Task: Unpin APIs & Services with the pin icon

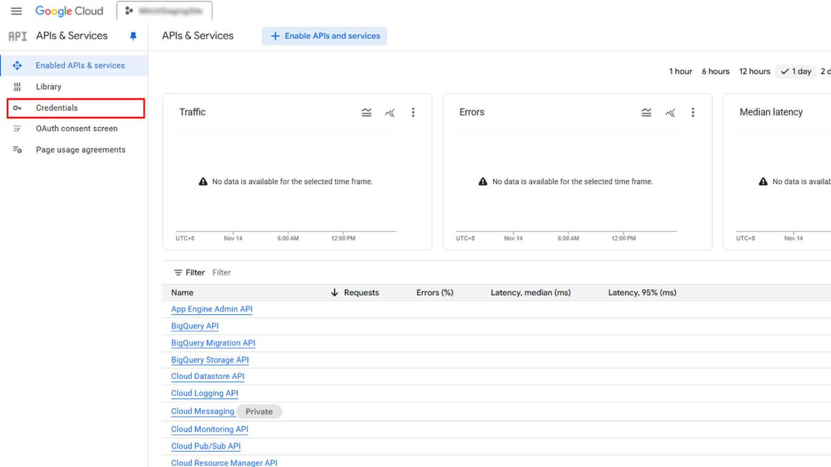Action: click(x=133, y=36)
